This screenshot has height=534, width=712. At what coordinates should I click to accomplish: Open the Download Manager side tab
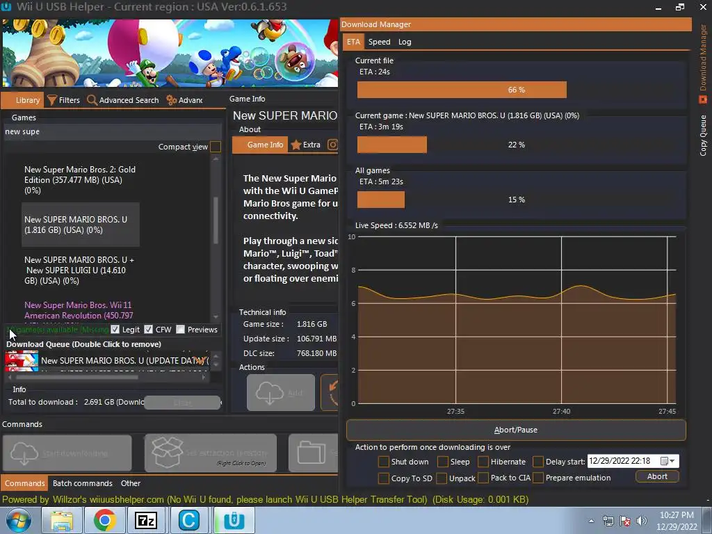coord(703,57)
